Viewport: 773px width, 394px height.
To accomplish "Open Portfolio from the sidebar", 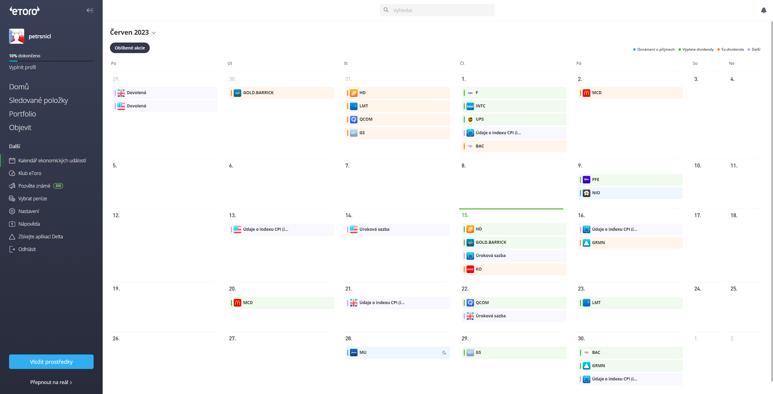I will (x=23, y=114).
